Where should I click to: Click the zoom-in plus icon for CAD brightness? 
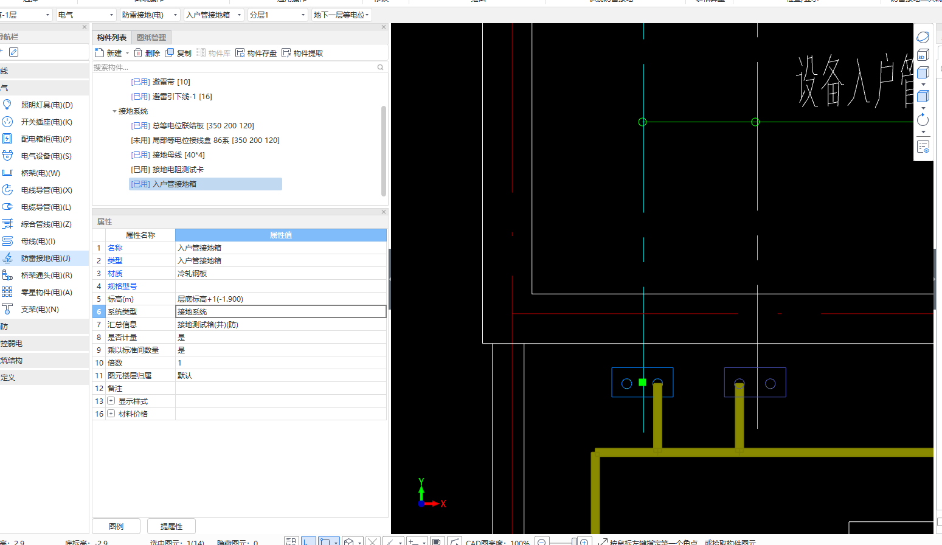point(584,541)
